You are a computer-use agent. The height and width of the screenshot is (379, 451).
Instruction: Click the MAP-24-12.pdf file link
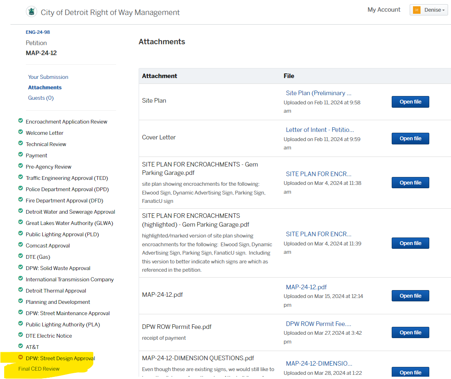306,287
